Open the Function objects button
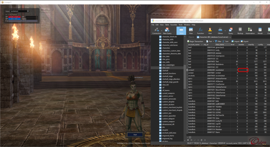This screenshot has width=270, height=147. tap(200, 31)
